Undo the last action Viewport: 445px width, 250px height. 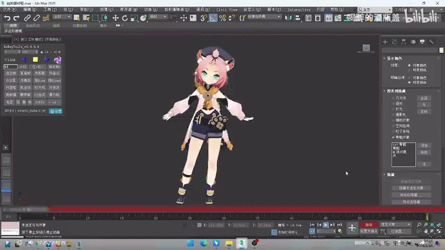point(7,18)
